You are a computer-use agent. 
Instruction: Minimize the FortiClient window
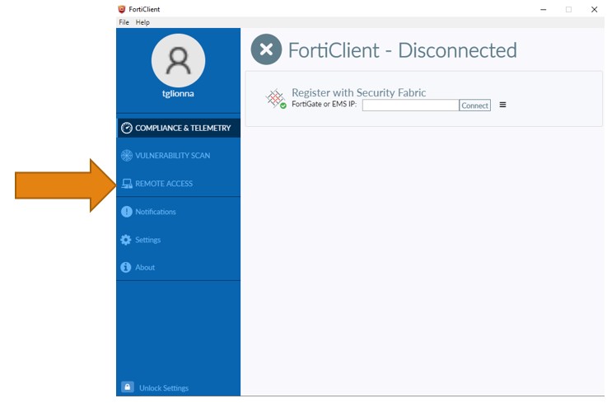click(543, 9)
